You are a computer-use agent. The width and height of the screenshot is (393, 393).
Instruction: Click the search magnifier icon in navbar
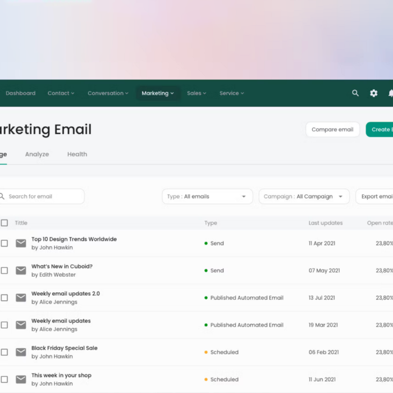point(355,93)
